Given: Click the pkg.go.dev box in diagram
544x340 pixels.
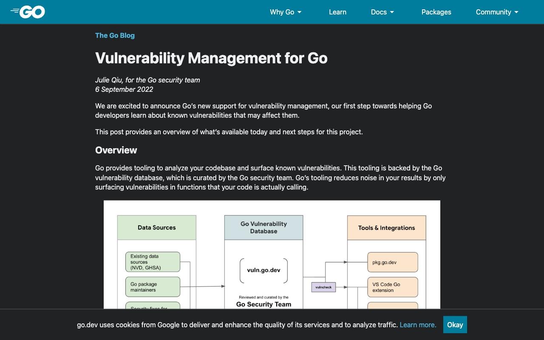Looking at the screenshot, I should coord(393,262).
